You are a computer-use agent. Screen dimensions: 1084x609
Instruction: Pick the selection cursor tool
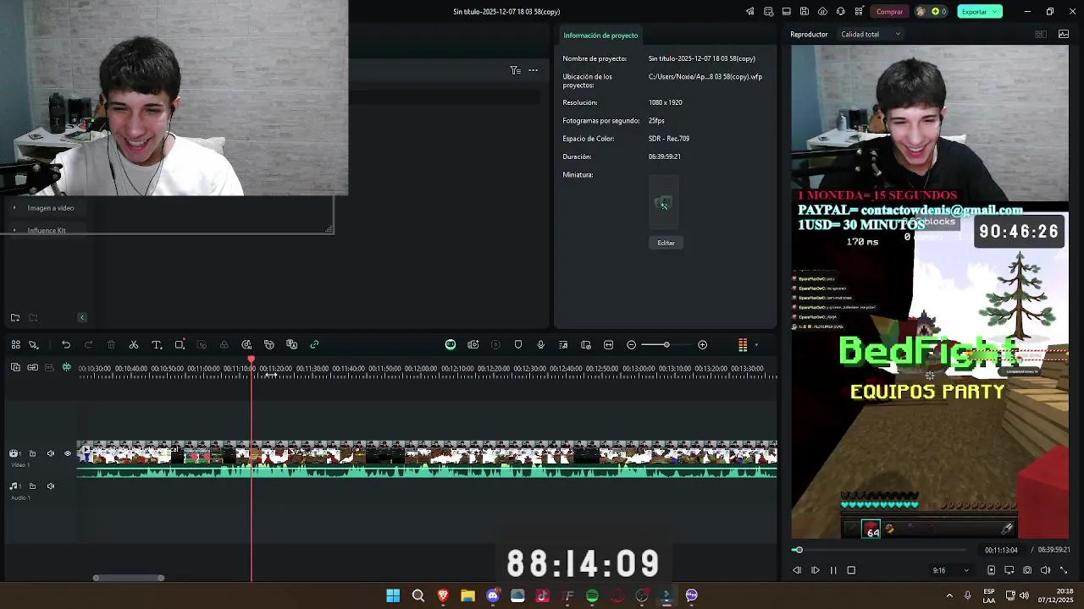pos(34,345)
